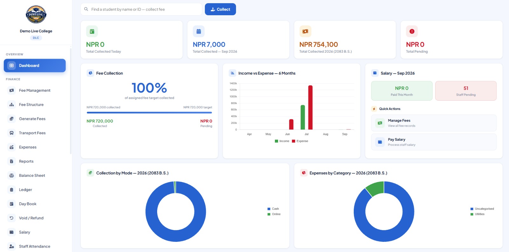This screenshot has height=252, width=509.
Task: Open Fee Management from the sidebar
Action: pyautogui.click(x=35, y=90)
